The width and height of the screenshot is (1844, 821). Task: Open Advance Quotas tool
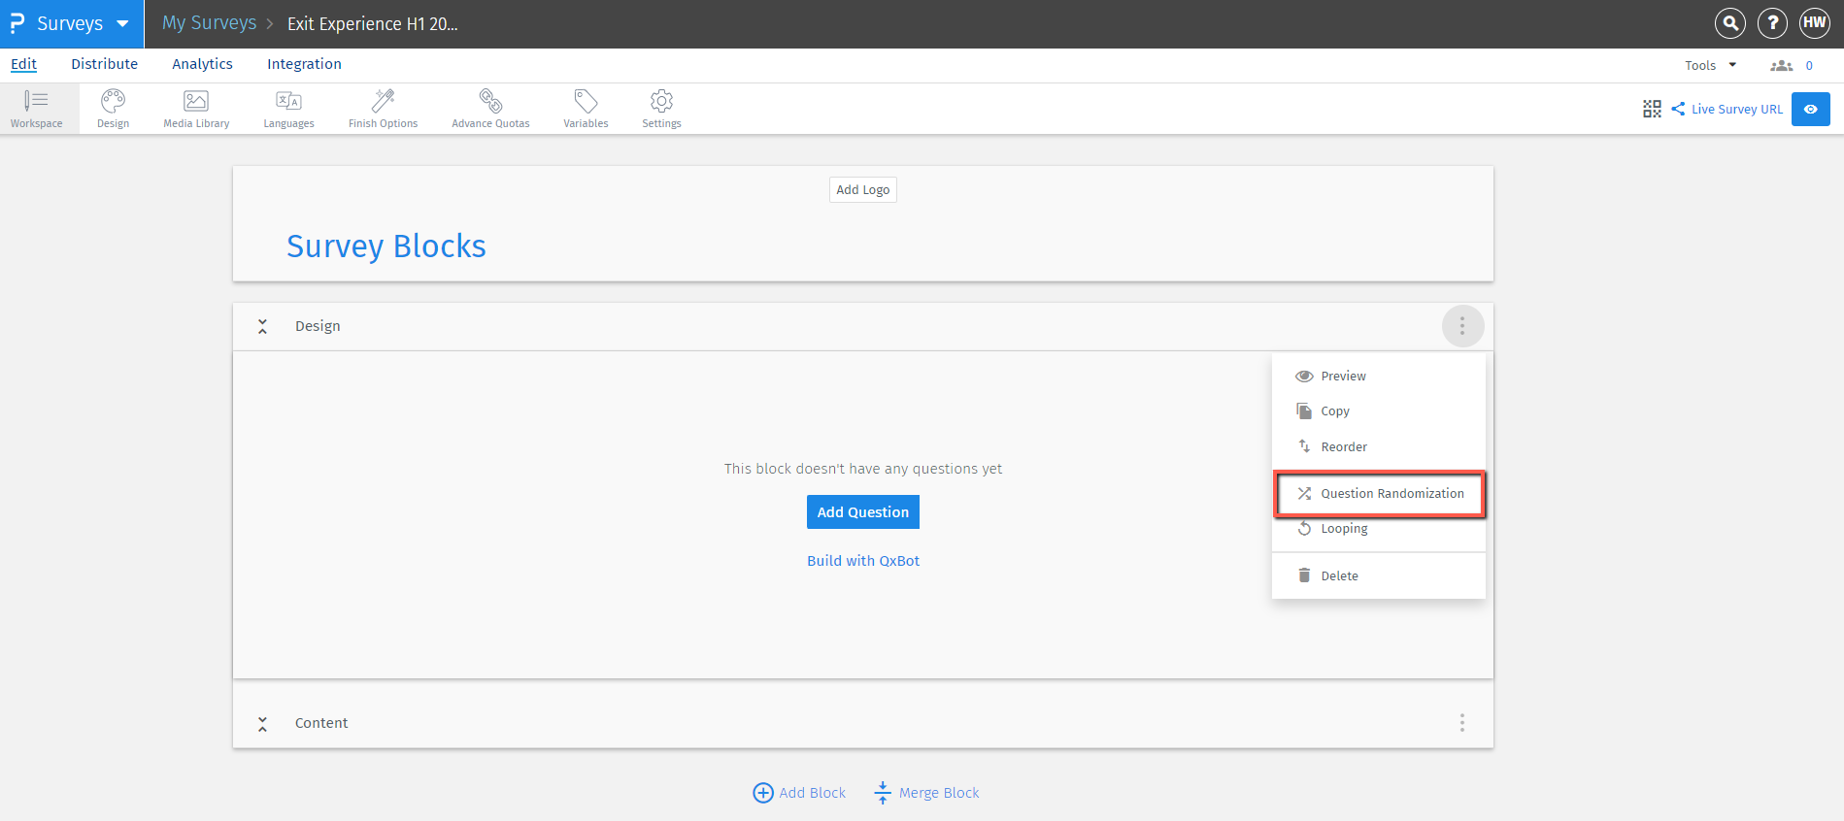click(x=490, y=109)
